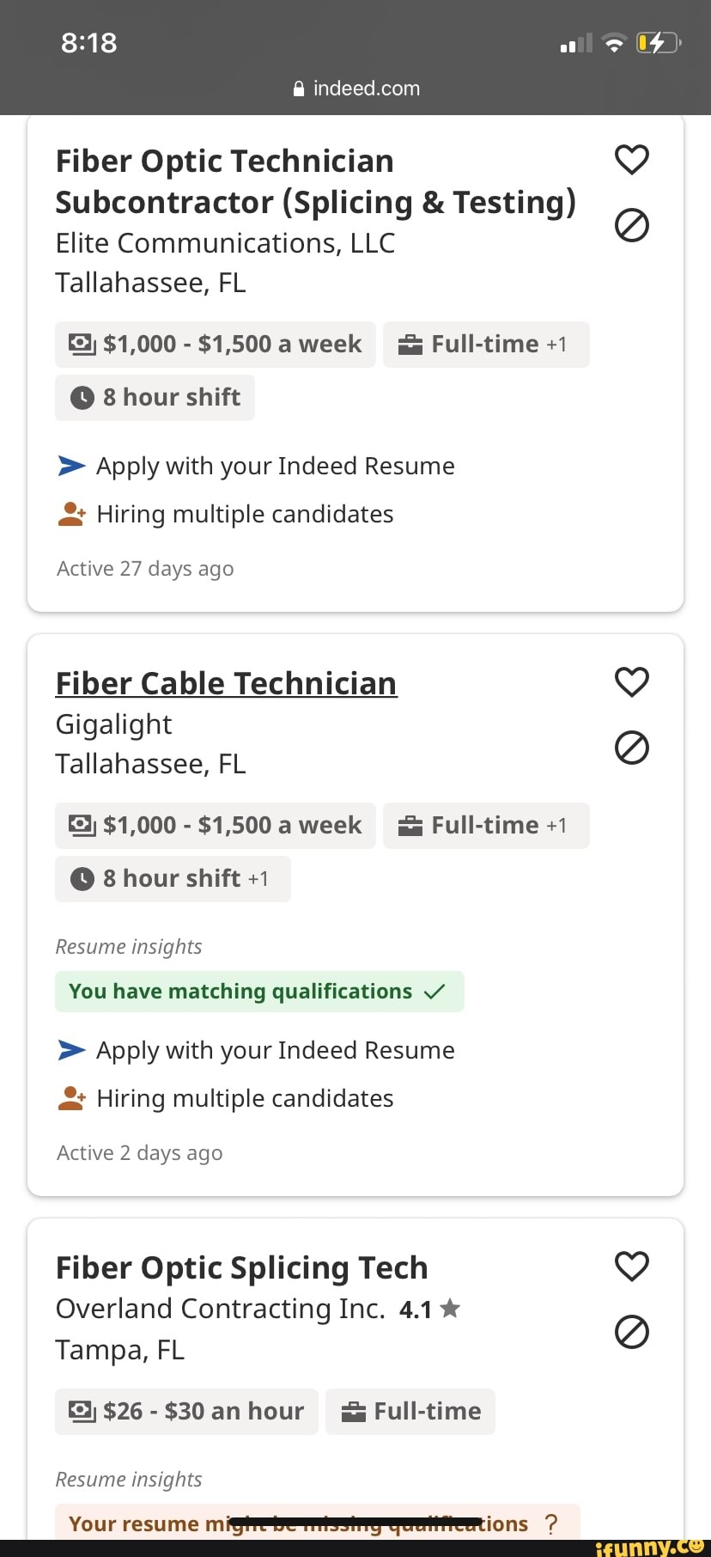Viewport: 711px width, 1557px height.
Task: Open the Fiber Cable Technician link
Action: click(x=226, y=684)
